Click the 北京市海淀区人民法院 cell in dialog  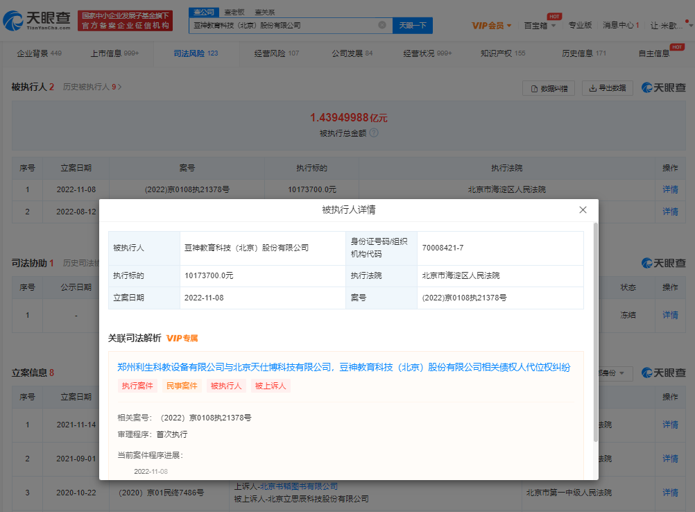pos(461,275)
